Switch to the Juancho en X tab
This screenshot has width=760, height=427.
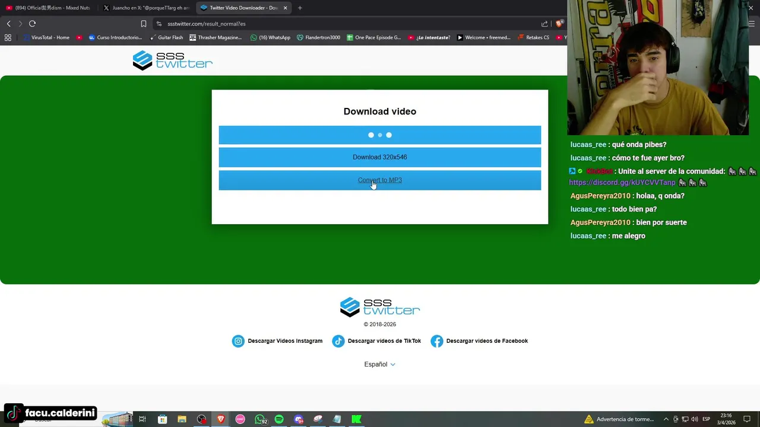[x=146, y=8]
